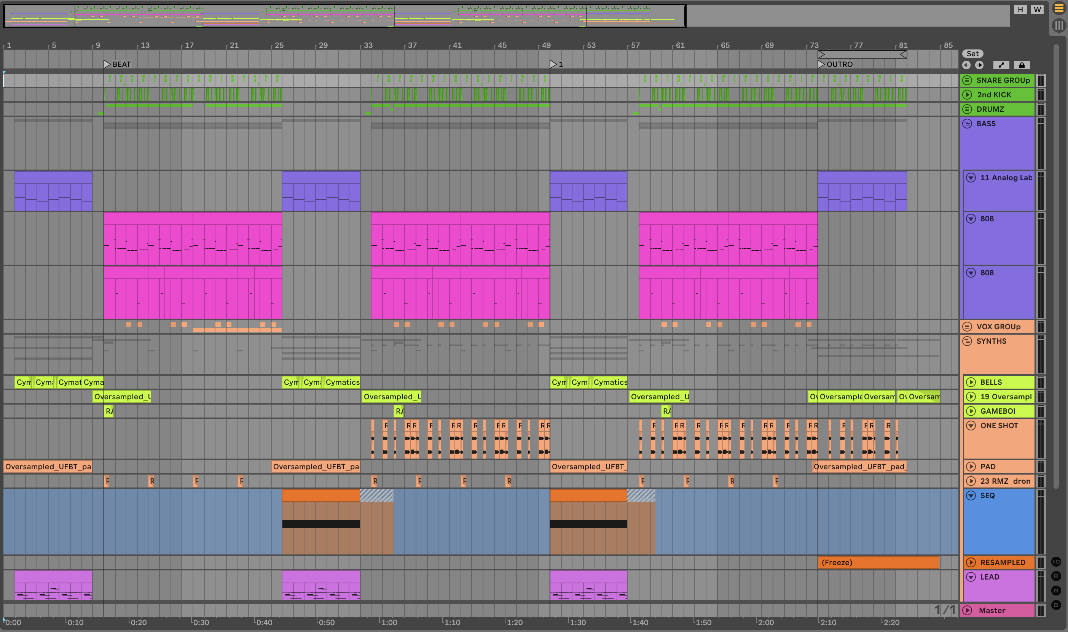Screen dimensions: 1068x632
Task: Collapse the LEAD track arrow
Action: 971,576
